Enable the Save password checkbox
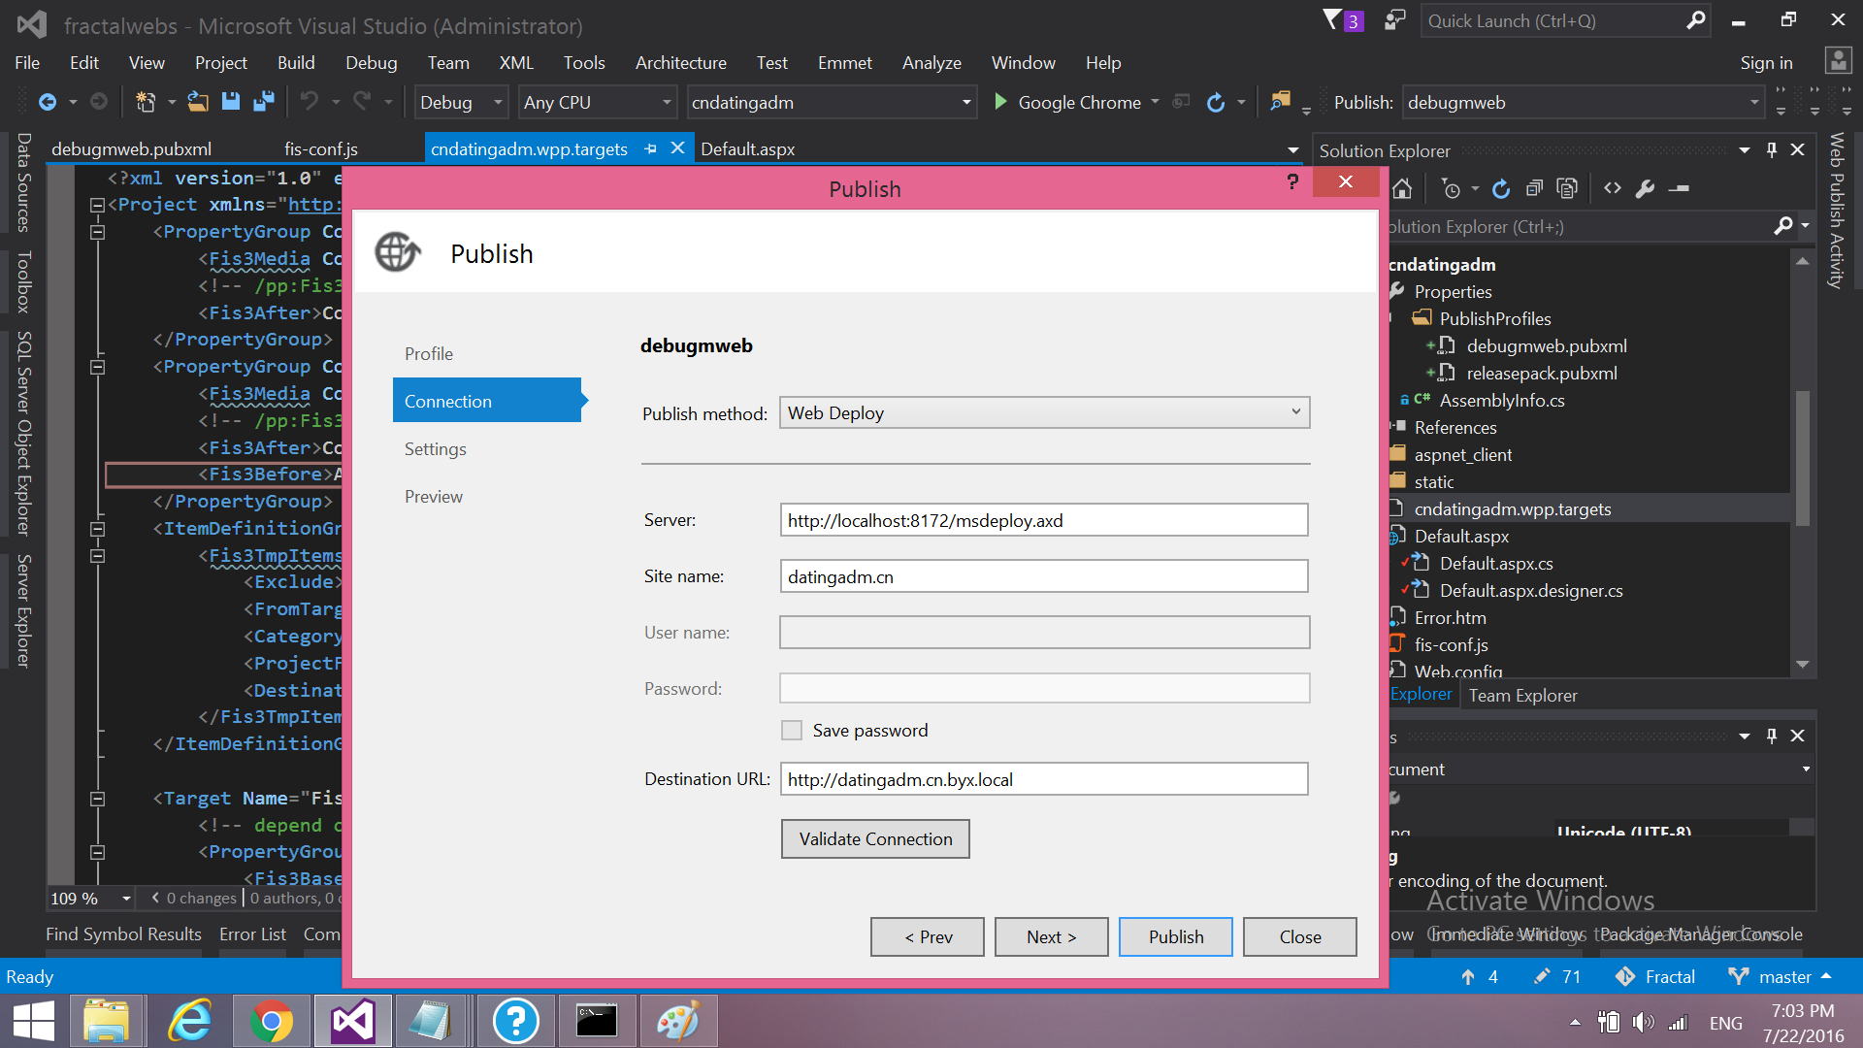1863x1048 pixels. (791, 730)
